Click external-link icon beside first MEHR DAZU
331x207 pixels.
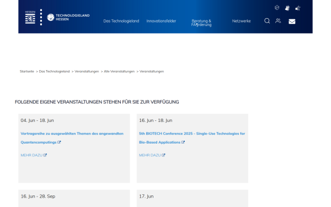point(45,155)
